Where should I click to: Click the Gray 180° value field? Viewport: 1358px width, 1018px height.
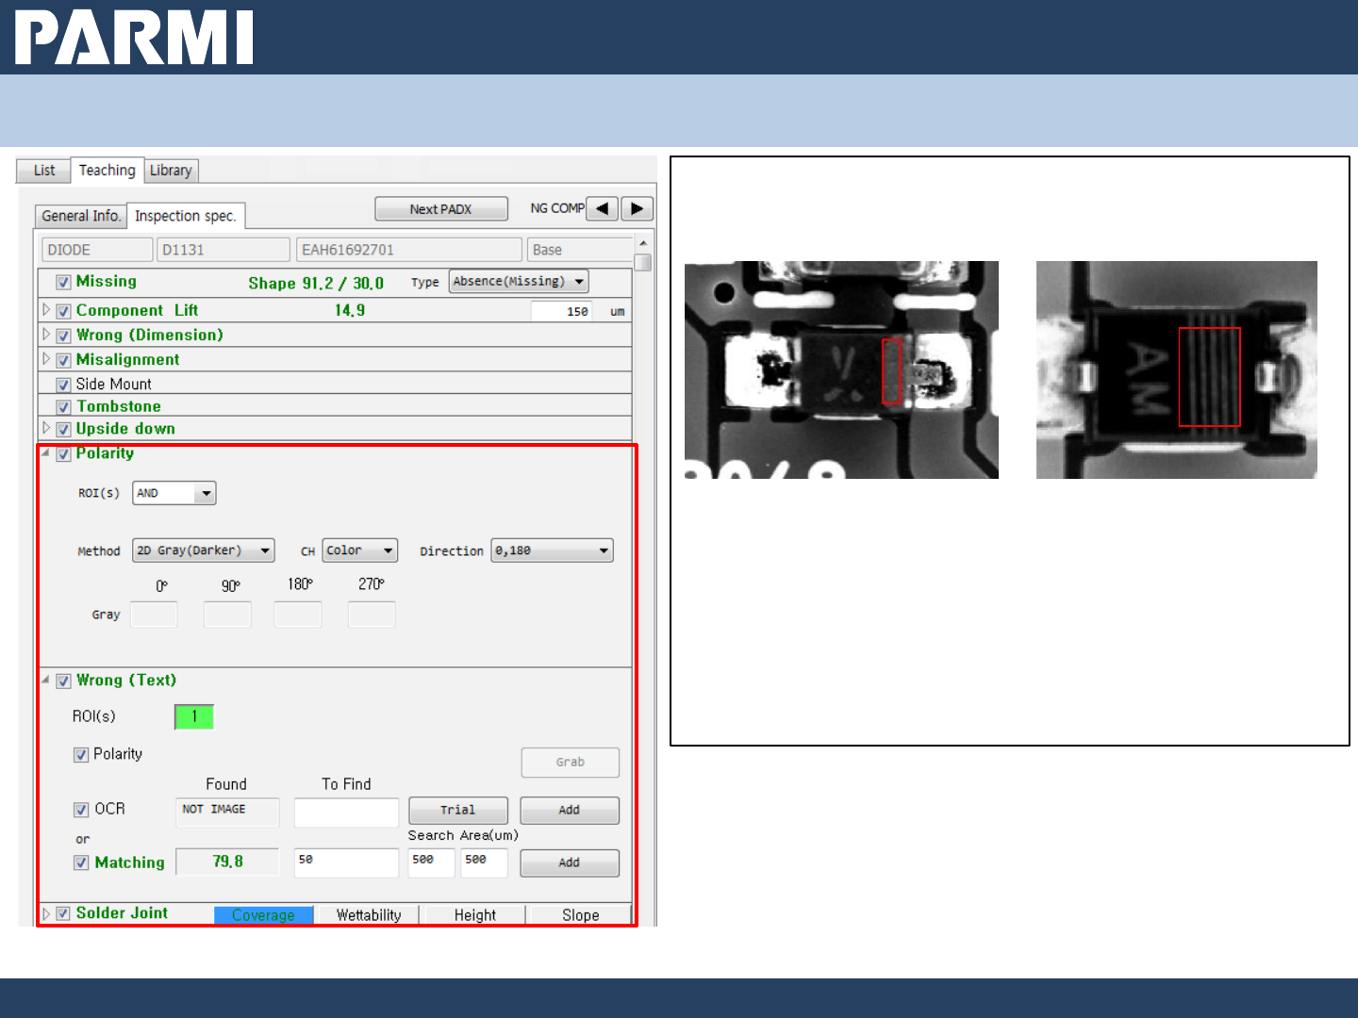[x=298, y=615]
